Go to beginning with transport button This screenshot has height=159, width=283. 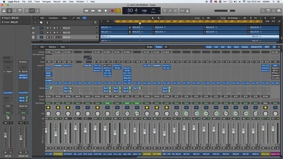[x=99, y=11]
